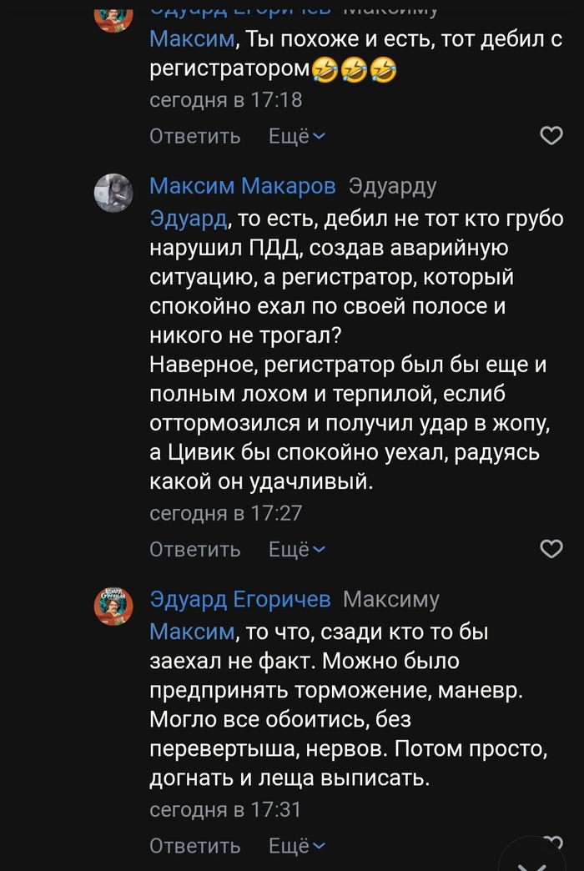Open the "Максим Макаров" profile name link
This screenshot has height=871, width=584.
(243, 186)
